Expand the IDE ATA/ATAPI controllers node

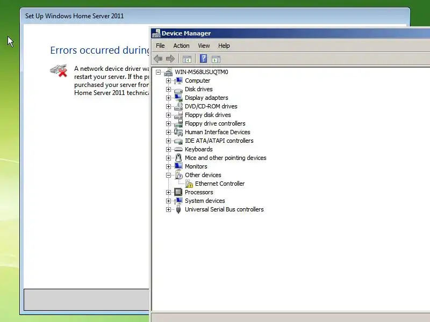tap(168, 141)
